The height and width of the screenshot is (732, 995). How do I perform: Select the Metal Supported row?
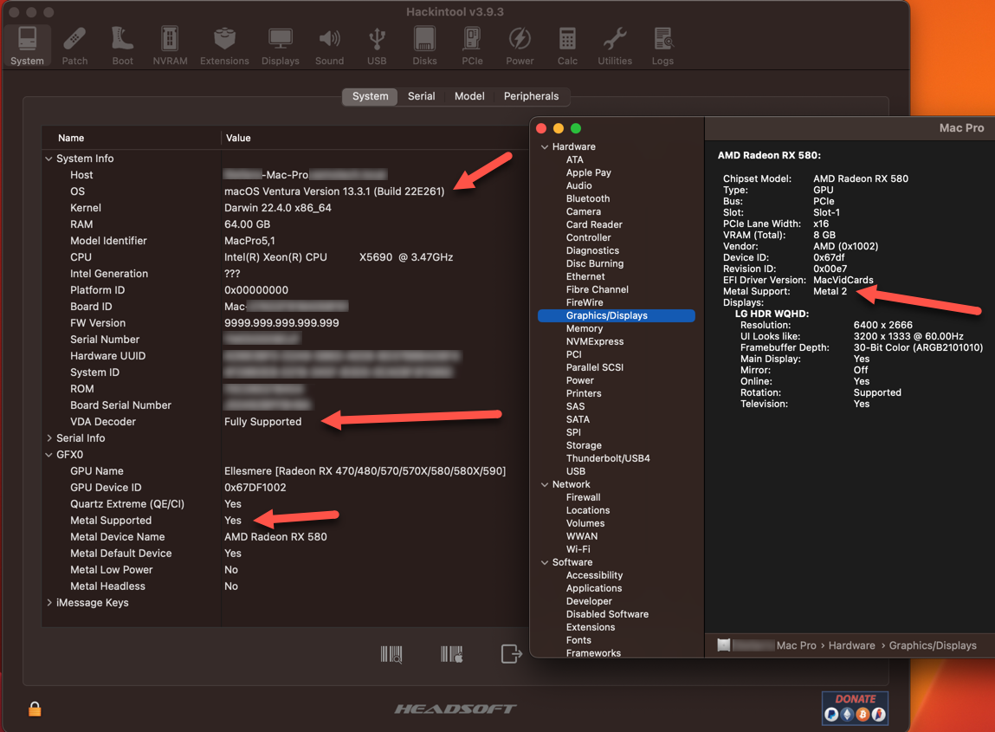[286, 521]
